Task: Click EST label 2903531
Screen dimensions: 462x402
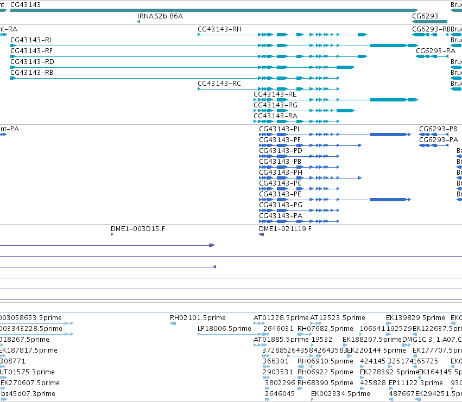Action: [278, 372]
